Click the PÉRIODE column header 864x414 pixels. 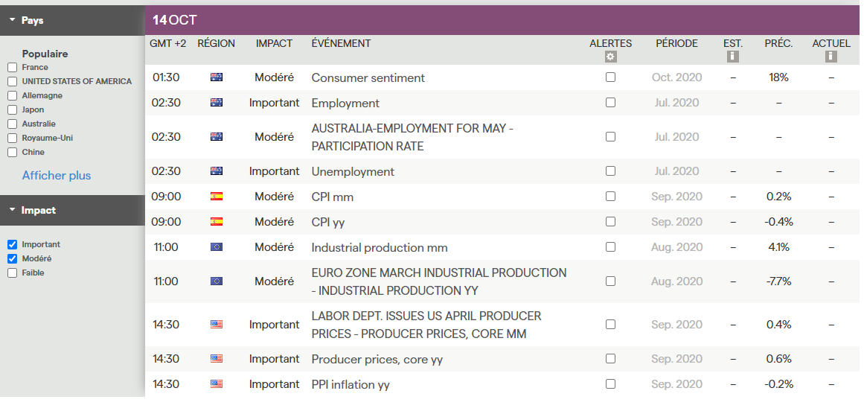point(676,43)
